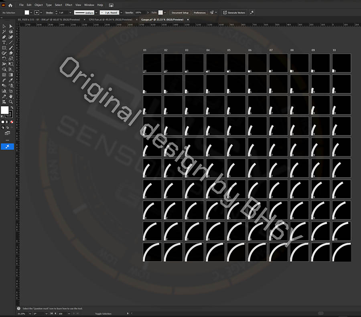Click the Preferences button

pos(200,13)
